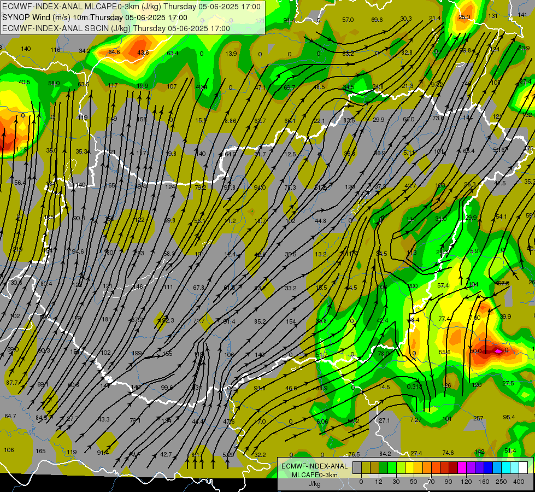Screen dimensions: 535x492
Task: Pick the magenta legend swatch
Action: 462,467
